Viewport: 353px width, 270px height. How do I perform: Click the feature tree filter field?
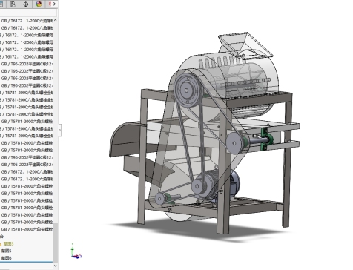point(28,13)
